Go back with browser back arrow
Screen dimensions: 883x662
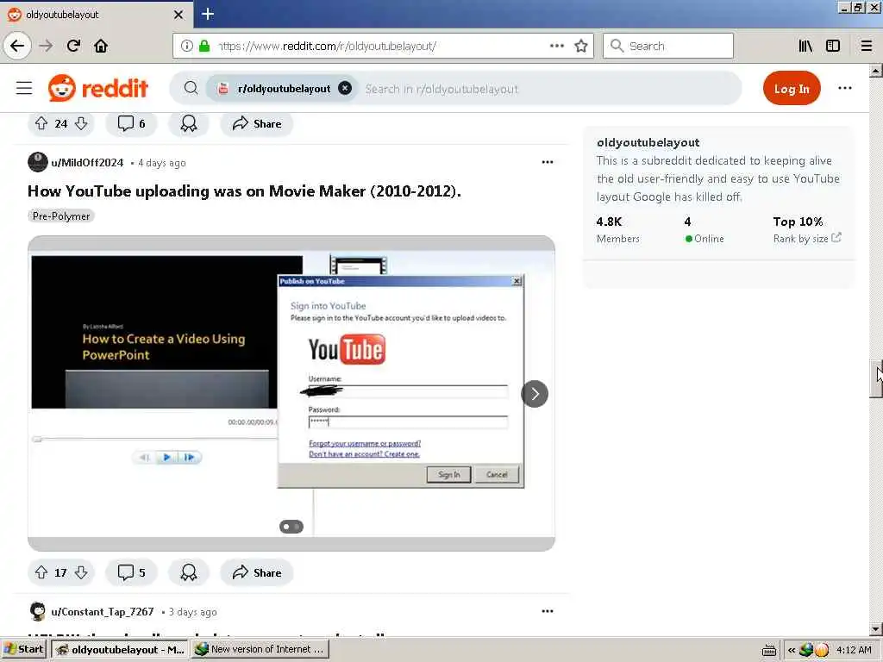pyautogui.click(x=17, y=46)
